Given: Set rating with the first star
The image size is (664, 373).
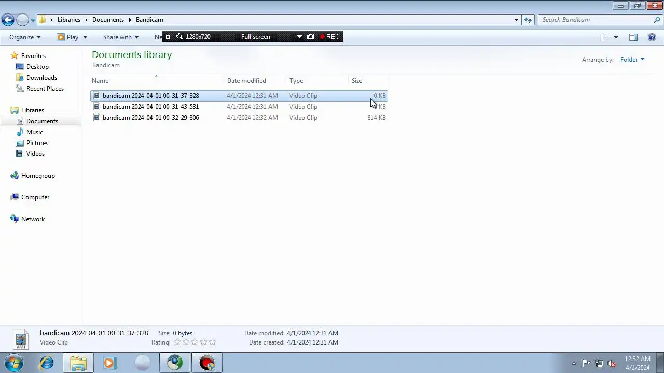Looking at the screenshot, I should pos(177,342).
